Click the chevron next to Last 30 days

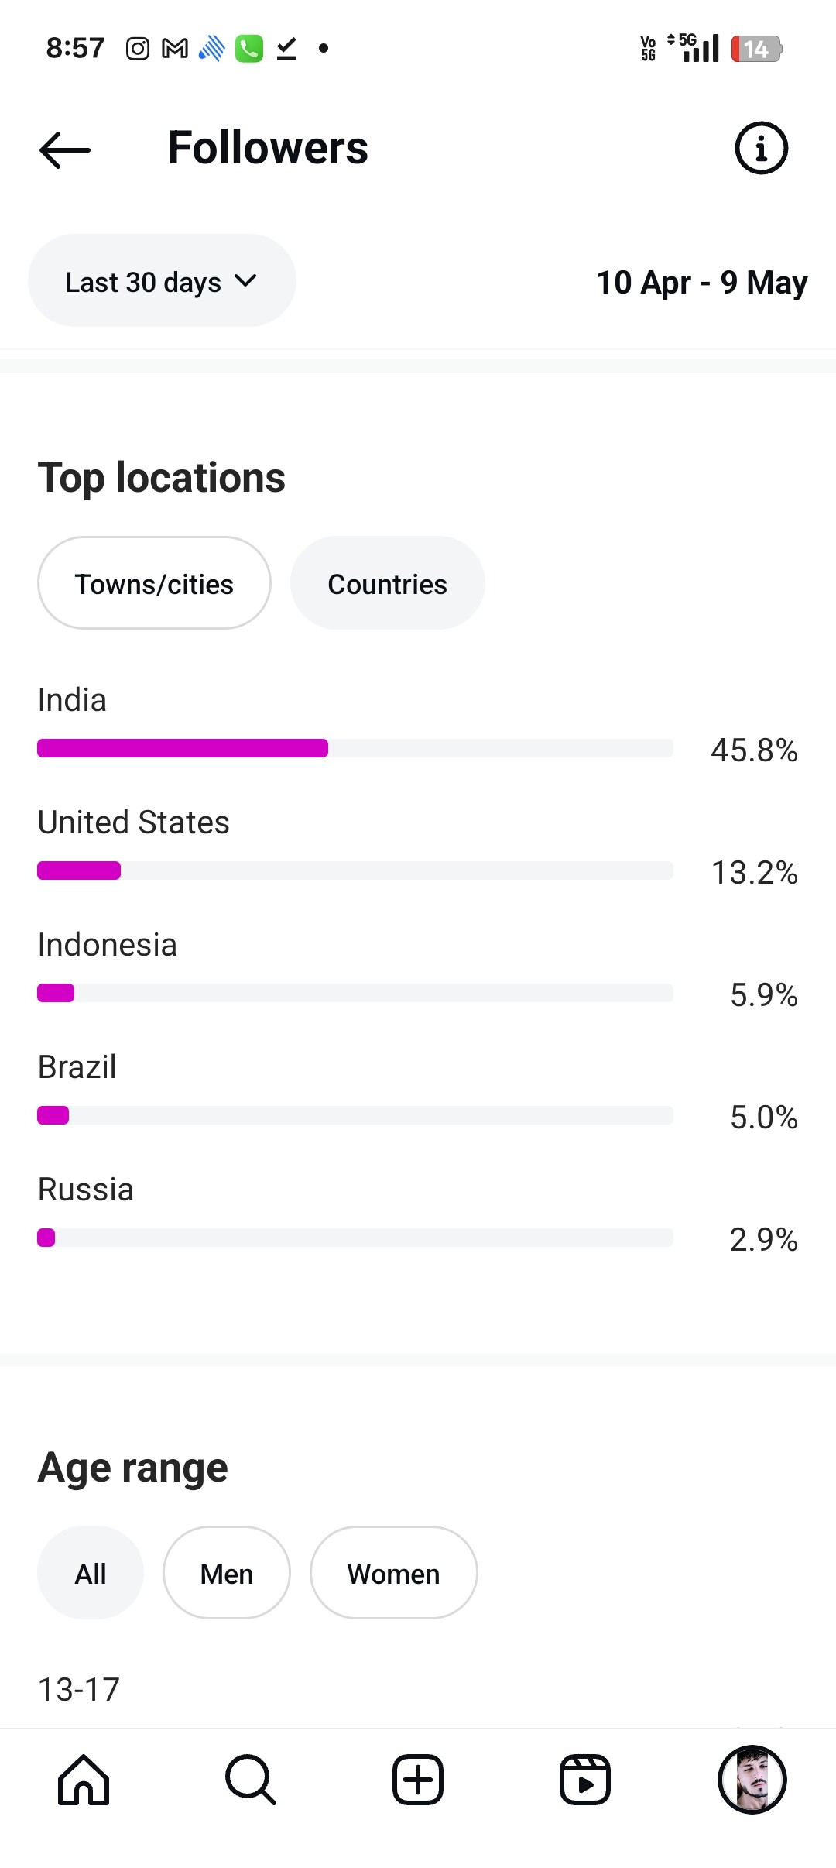click(x=245, y=280)
